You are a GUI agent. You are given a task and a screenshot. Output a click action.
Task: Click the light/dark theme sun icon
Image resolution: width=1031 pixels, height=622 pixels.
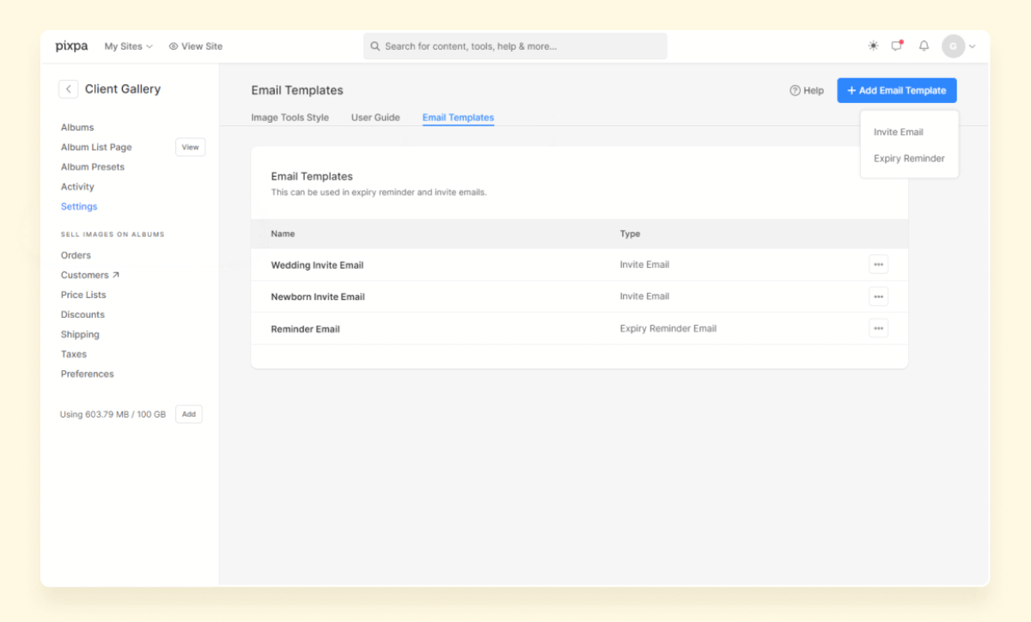(873, 46)
